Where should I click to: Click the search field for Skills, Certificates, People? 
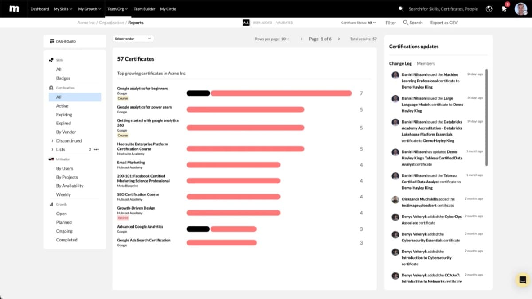point(443,9)
